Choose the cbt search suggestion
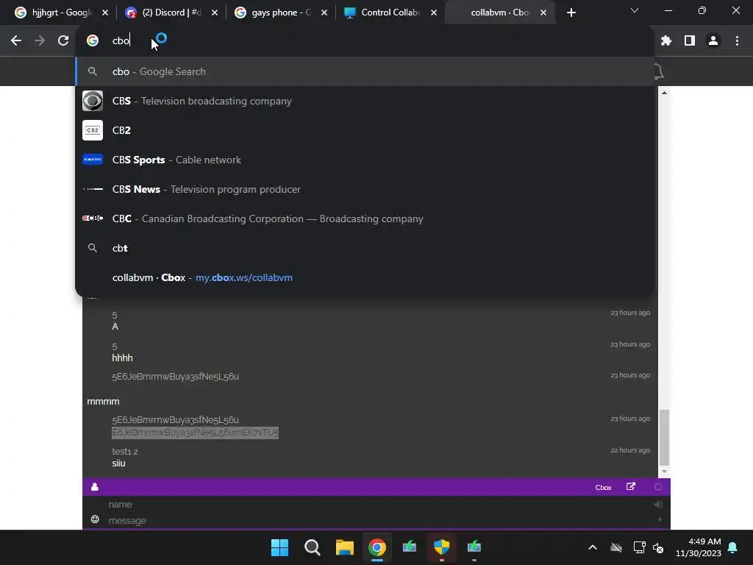Viewport: 753px width, 565px height. click(x=365, y=248)
